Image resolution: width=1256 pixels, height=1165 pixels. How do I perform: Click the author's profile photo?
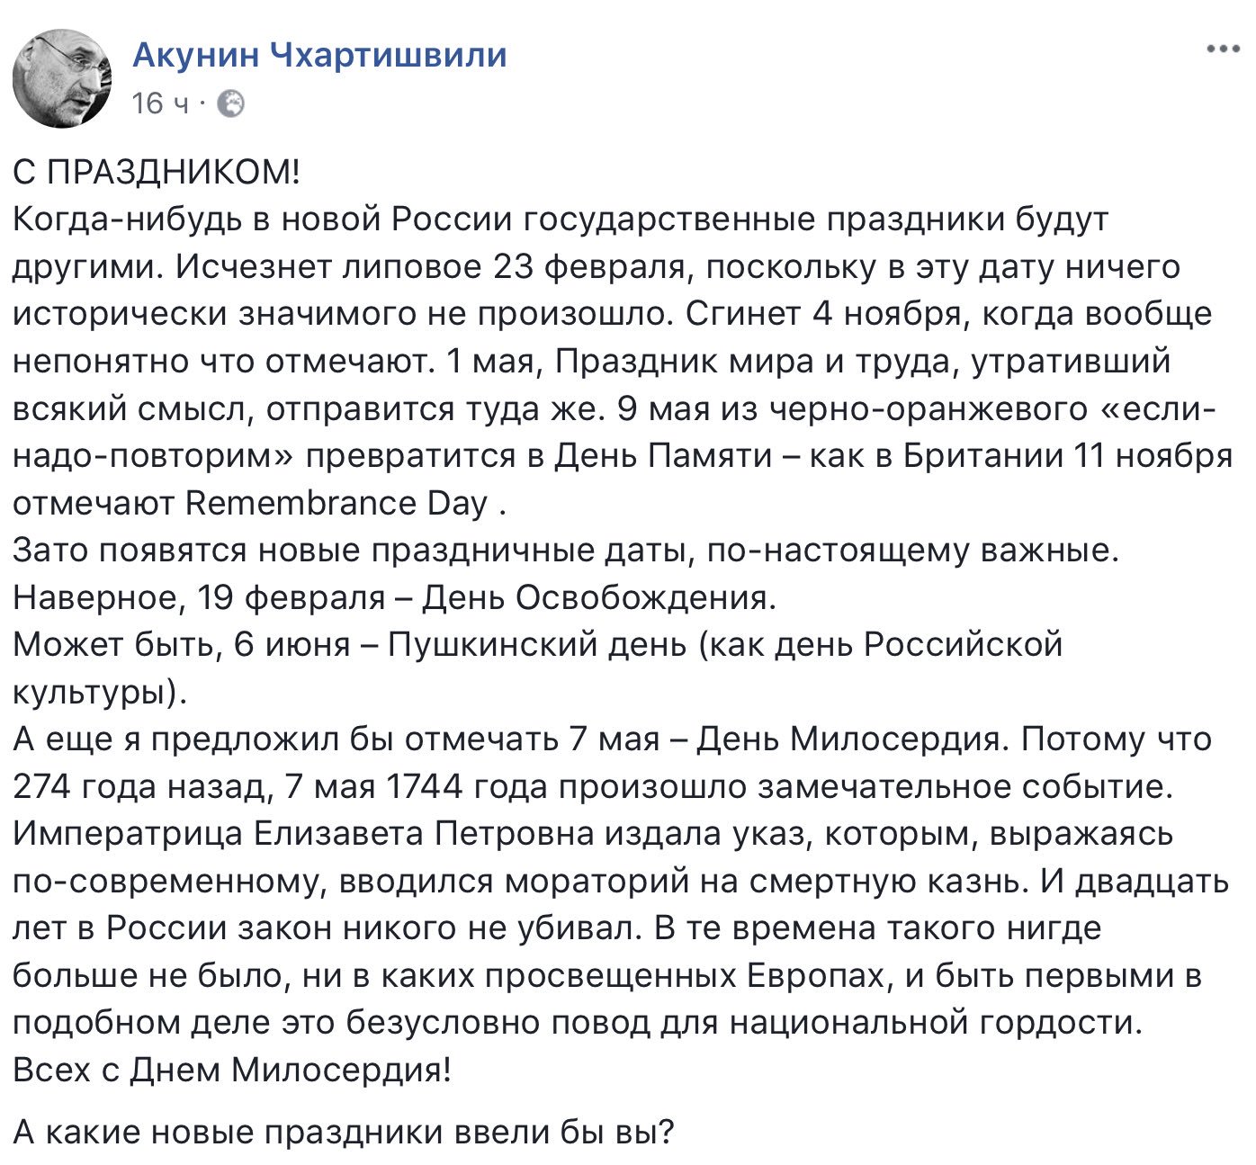click(x=61, y=77)
